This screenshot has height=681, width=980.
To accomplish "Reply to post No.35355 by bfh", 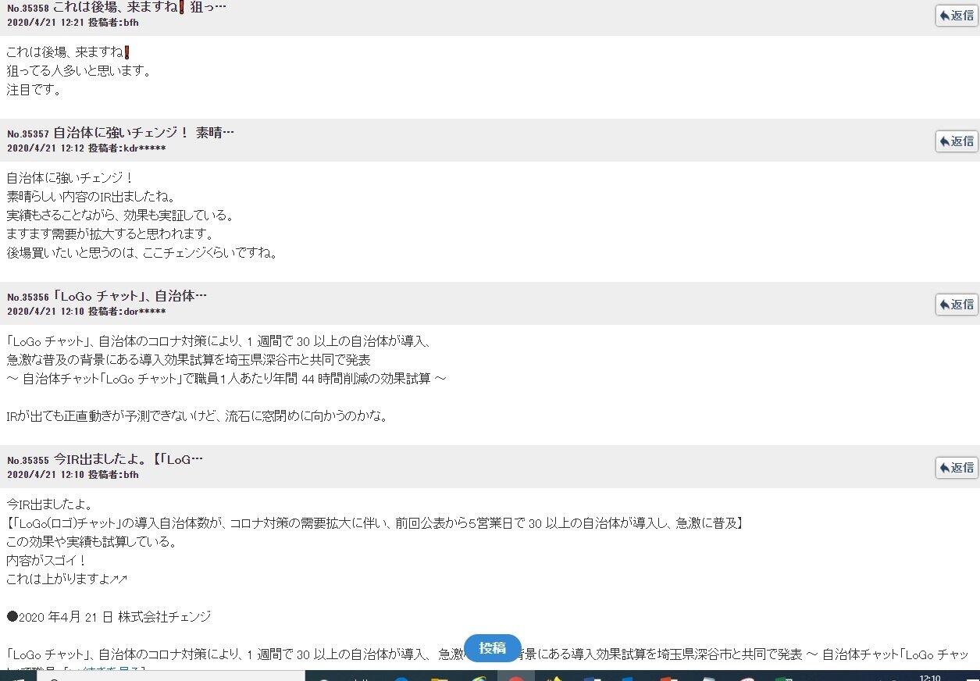I will click(x=957, y=468).
